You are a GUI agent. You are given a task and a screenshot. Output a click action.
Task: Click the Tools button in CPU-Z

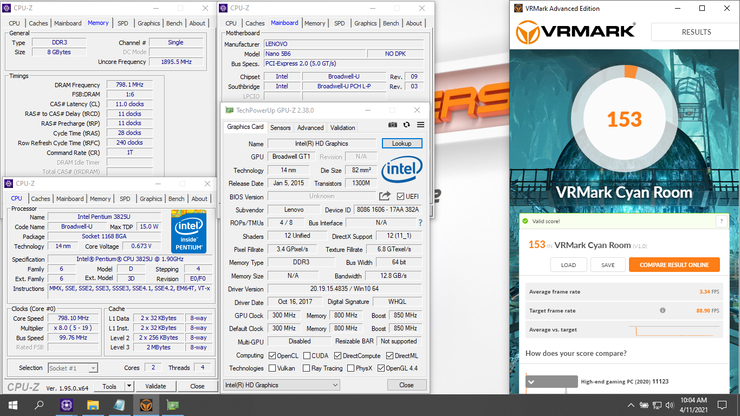pos(109,386)
